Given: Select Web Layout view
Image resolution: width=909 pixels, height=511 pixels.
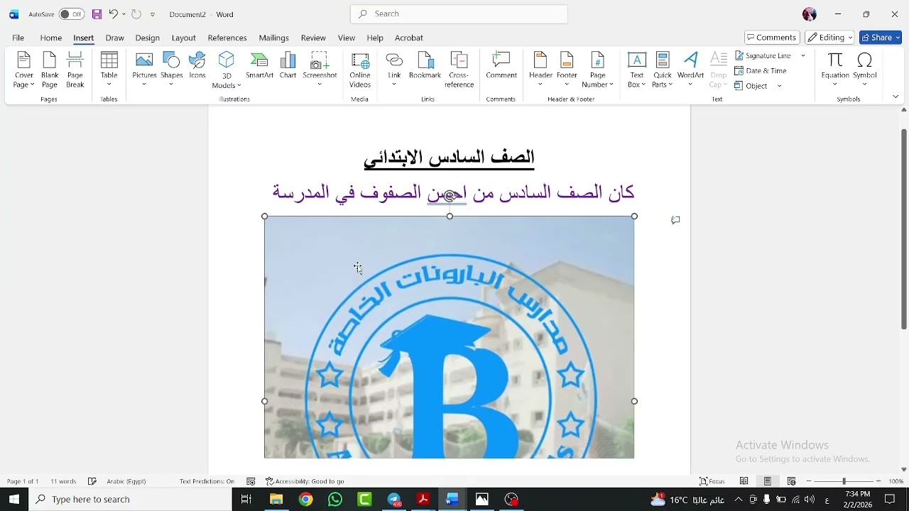Looking at the screenshot, I should coord(792,481).
